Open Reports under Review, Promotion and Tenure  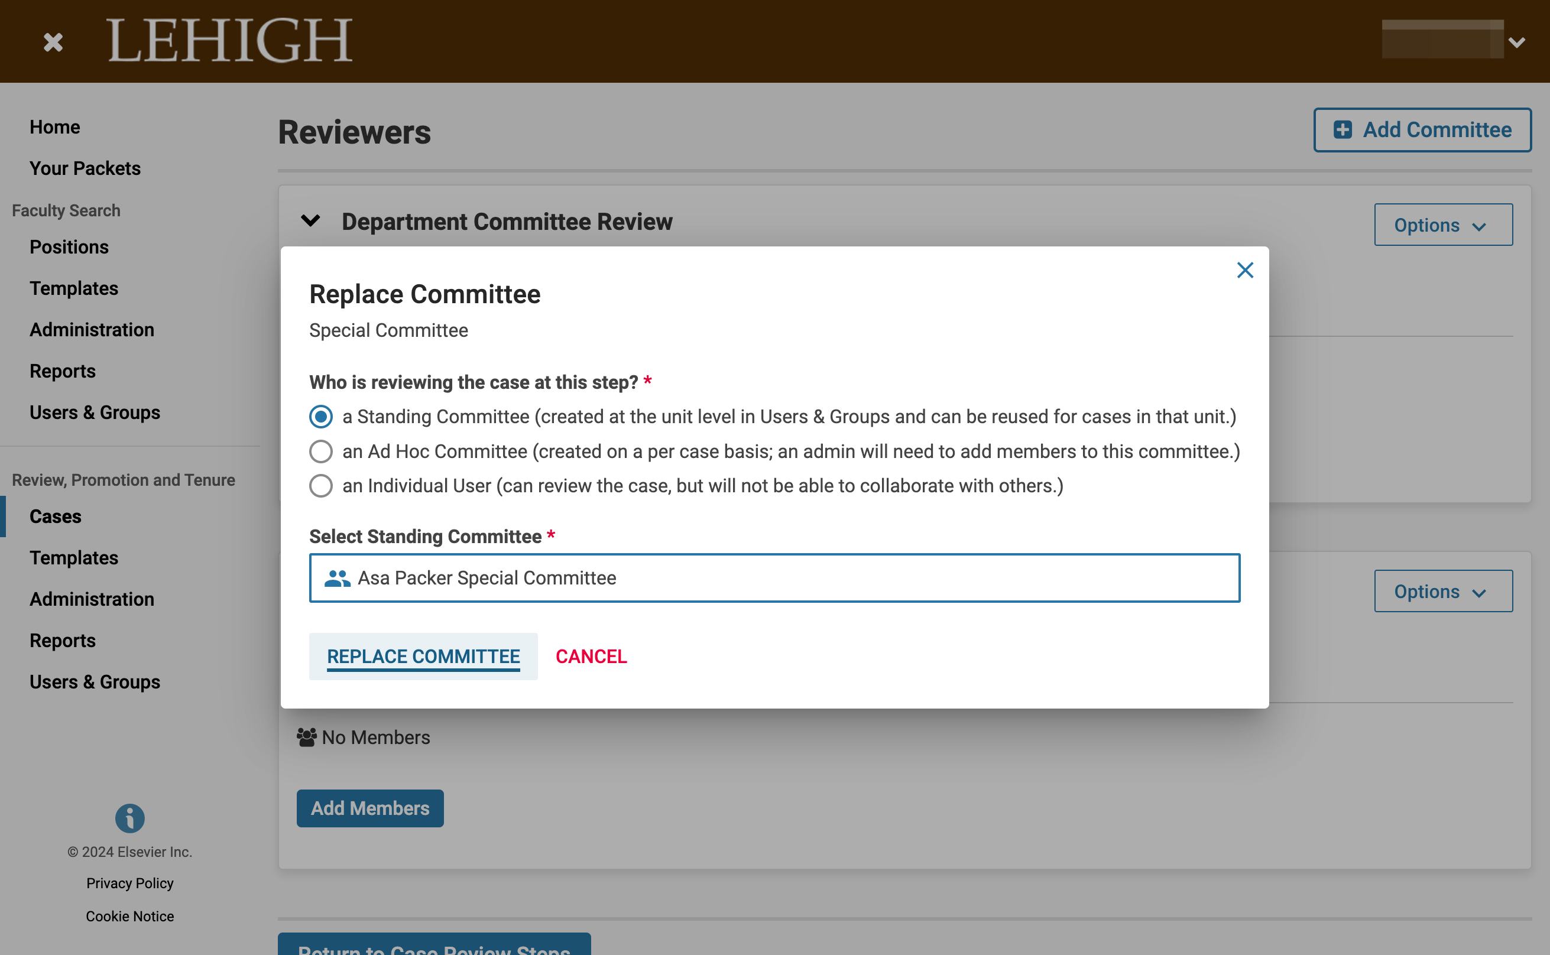63,641
